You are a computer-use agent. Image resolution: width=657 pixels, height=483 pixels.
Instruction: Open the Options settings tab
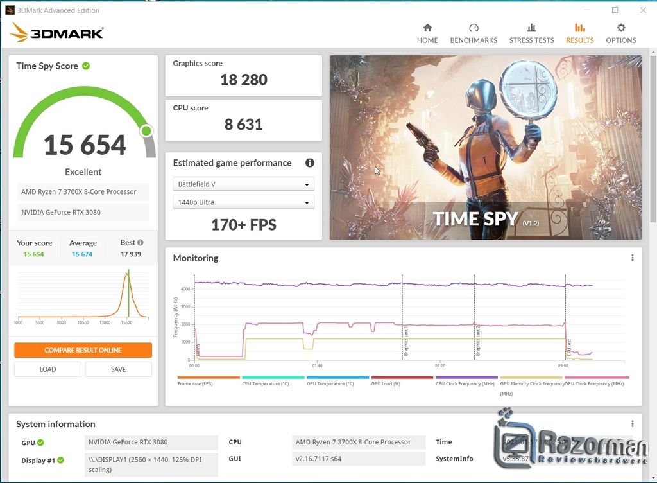pyautogui.click(x=620, y=33)
